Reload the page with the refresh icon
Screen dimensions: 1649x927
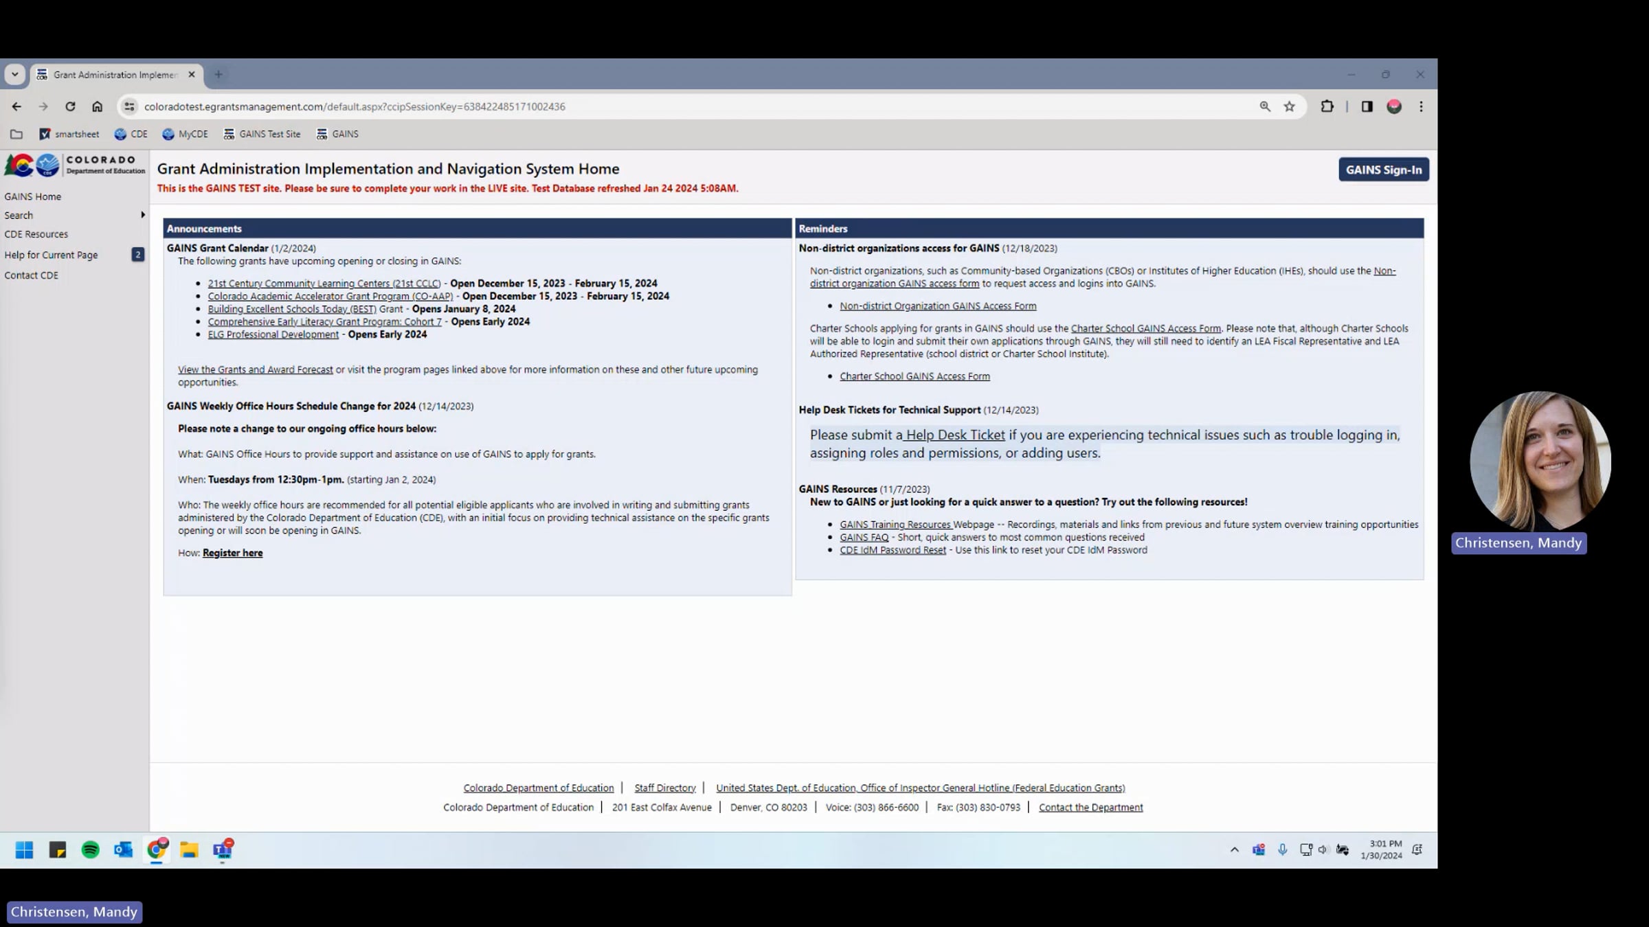[70, 106]
